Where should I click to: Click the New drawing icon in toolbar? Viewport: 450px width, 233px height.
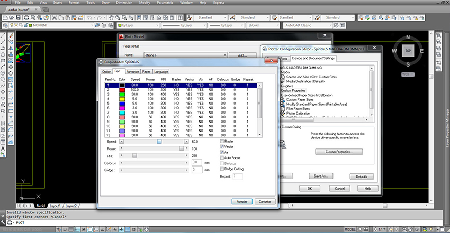click(5, 18)
